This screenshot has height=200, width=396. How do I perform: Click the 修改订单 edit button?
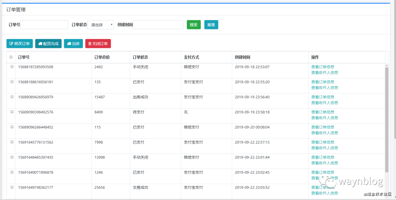[x=19, y=44]
